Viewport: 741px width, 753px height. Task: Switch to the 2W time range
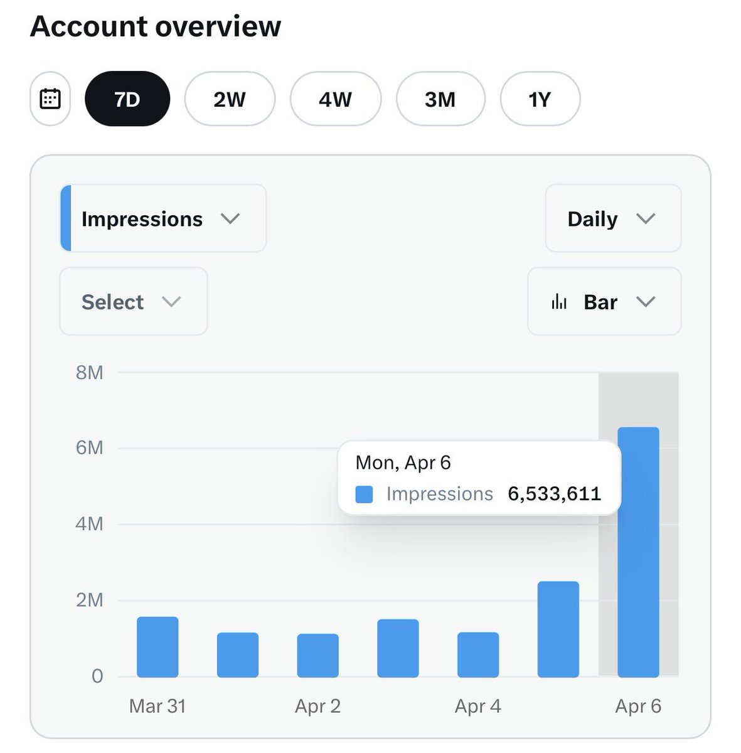(x=230, y=99)
